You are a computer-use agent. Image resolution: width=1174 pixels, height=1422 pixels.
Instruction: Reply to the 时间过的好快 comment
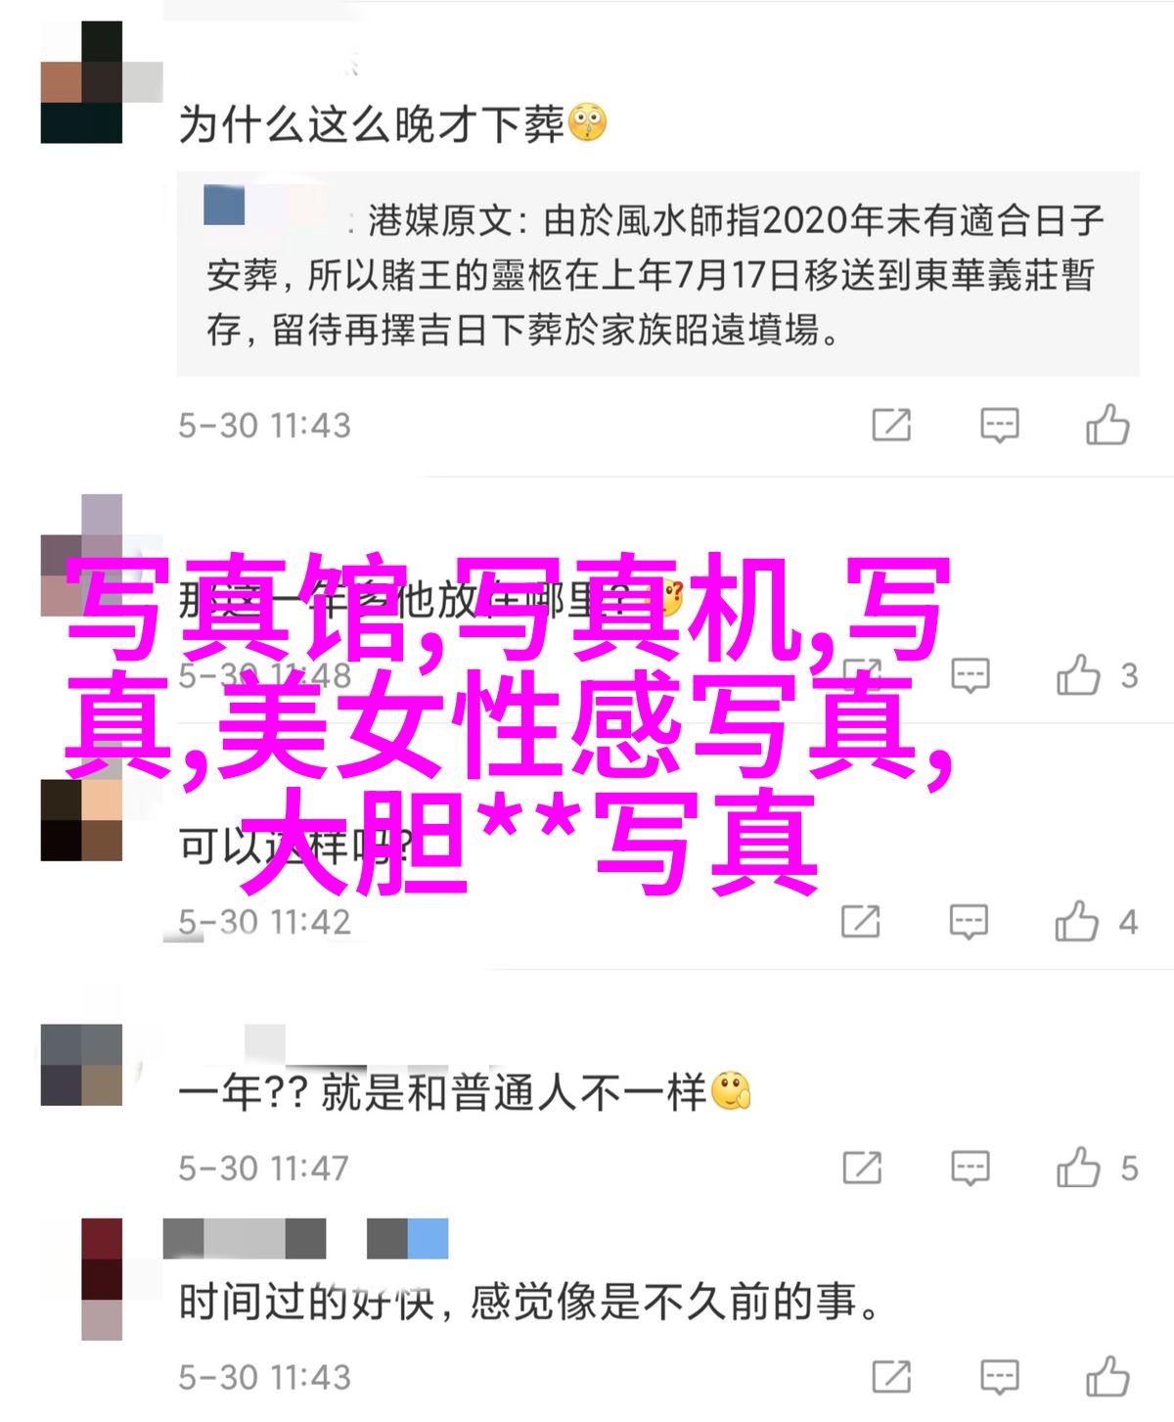tap(999, 1377)
